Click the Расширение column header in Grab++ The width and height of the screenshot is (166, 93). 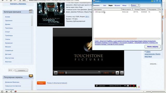tap(153, 9)
